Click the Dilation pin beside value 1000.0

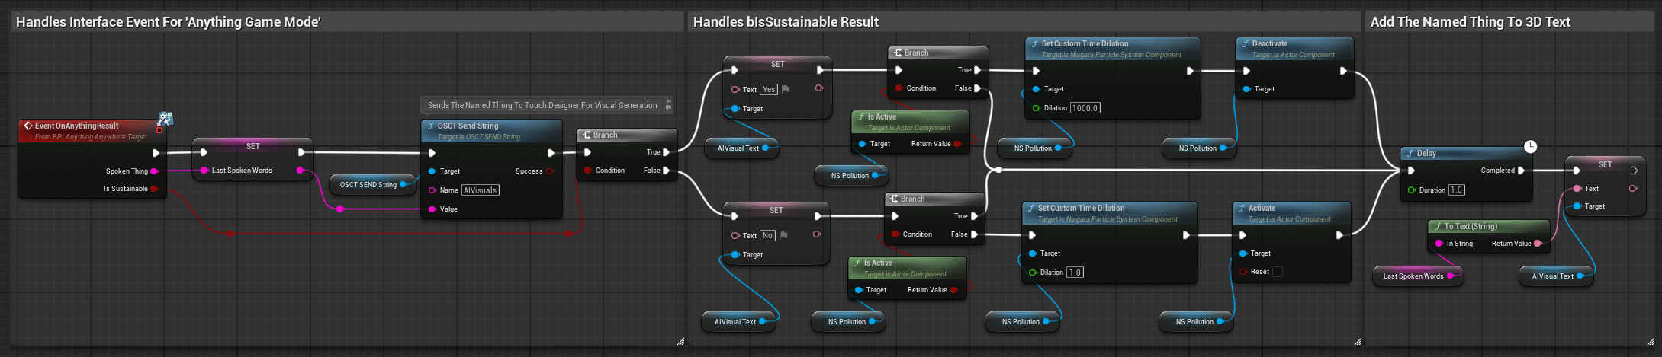(1036, 108)
